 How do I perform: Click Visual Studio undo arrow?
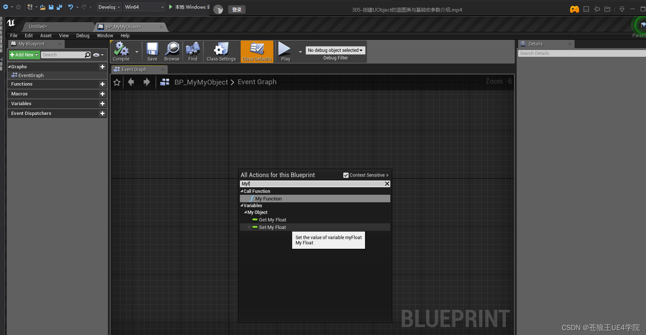(70, 7)
